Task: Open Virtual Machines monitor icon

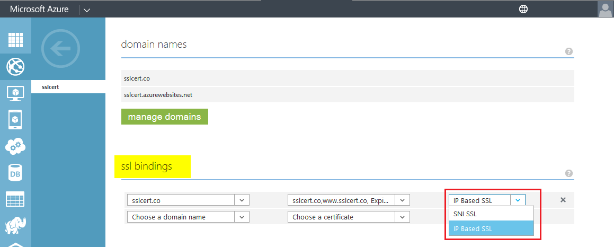Action: point(15,93)
